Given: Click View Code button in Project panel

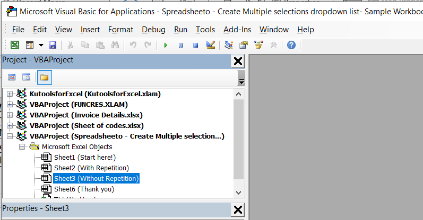Looking at the screenshot, I should (x=12, y=77).
